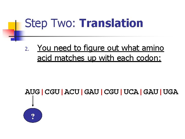
Task: Click the last GAU codon before UGA
Action: coord(151,92)
